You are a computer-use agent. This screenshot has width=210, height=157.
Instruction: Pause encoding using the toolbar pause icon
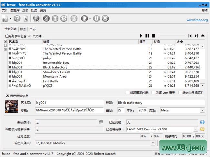pos(96,19)
